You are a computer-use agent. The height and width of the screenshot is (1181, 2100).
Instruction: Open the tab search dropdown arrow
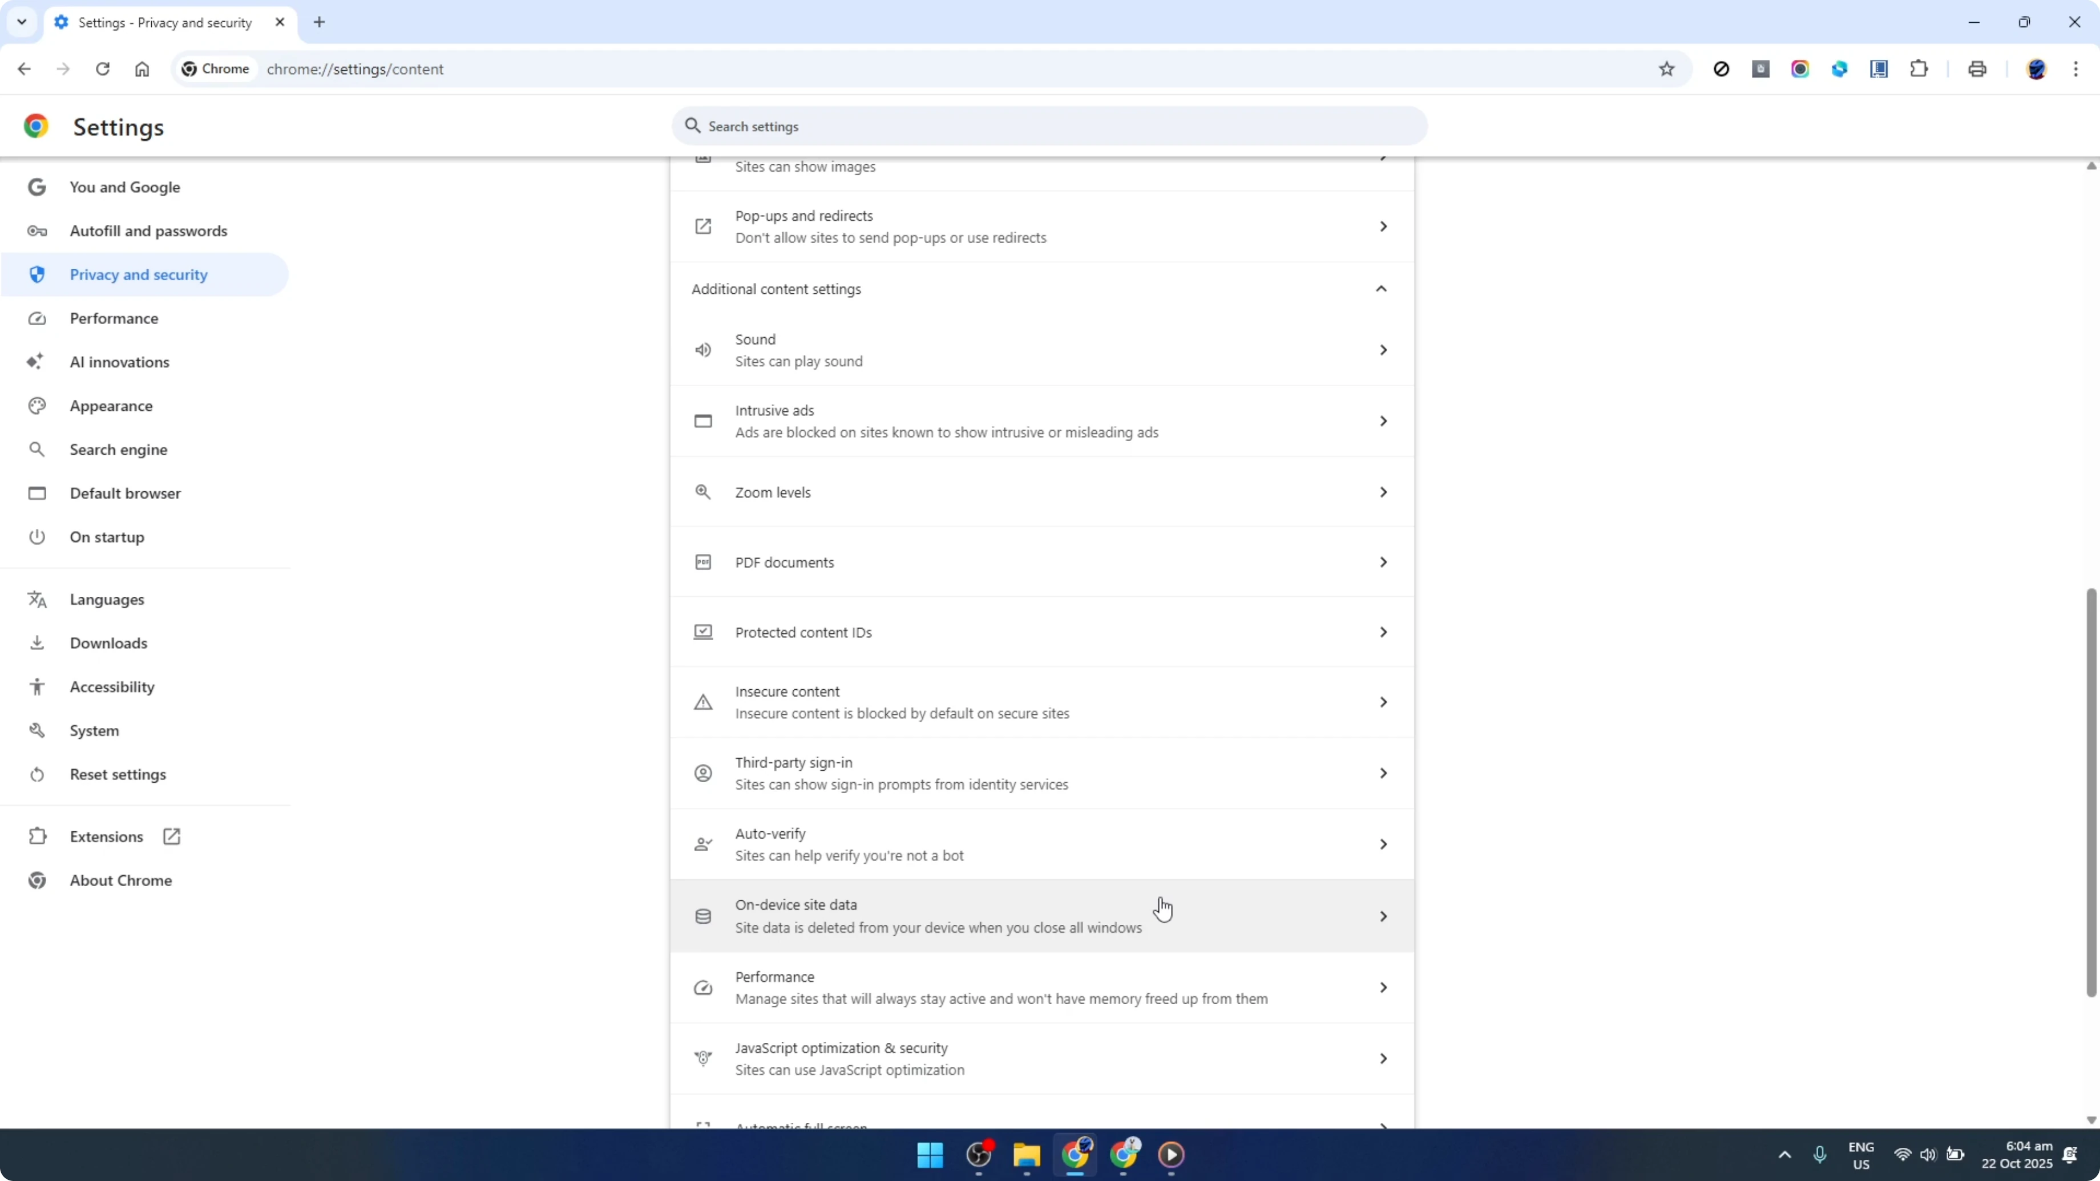22,22
